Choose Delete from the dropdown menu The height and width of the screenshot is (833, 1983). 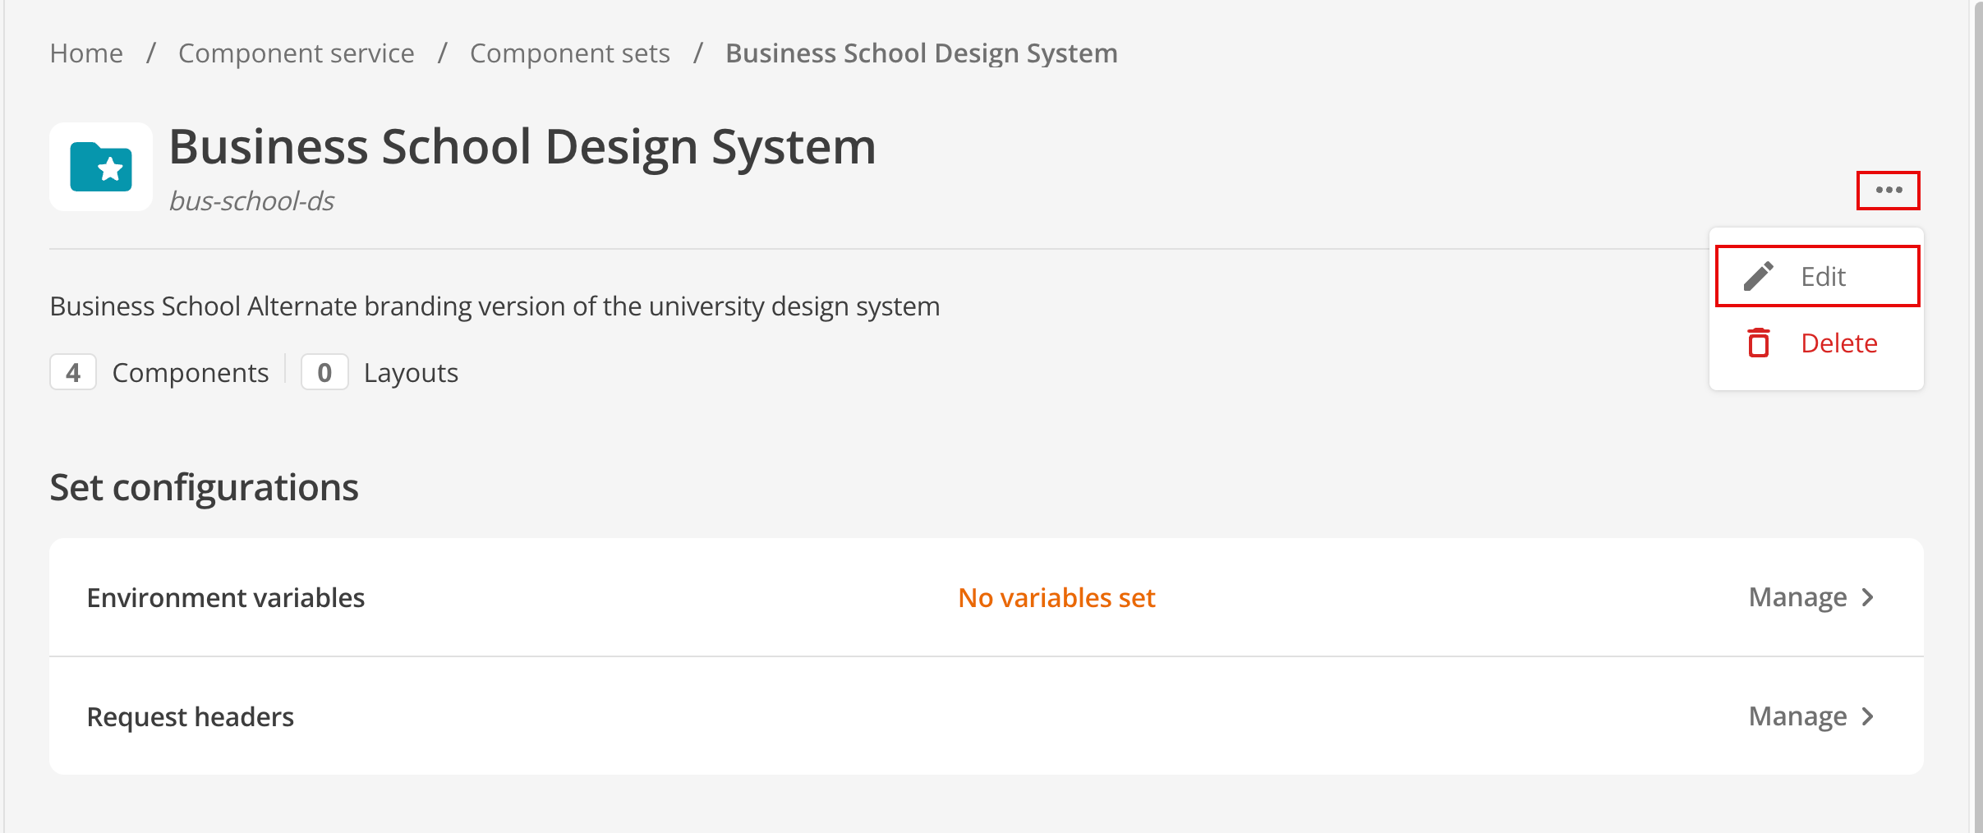point(1817,343)
